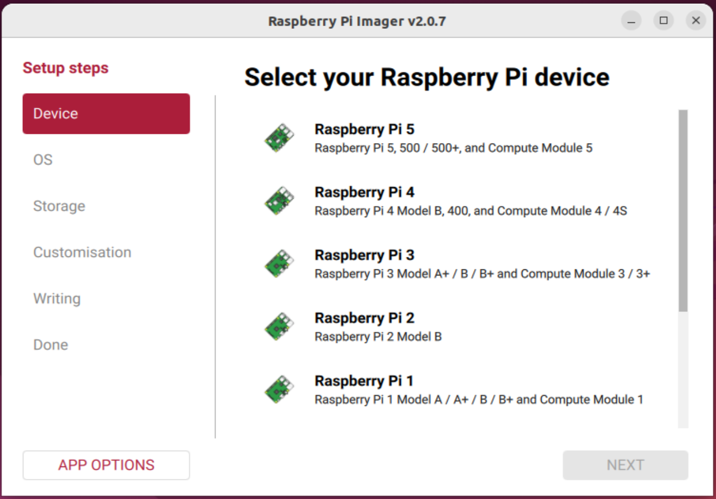
Task: Click the Raspberry Pi 4 board icon
Action: (279, 201)
